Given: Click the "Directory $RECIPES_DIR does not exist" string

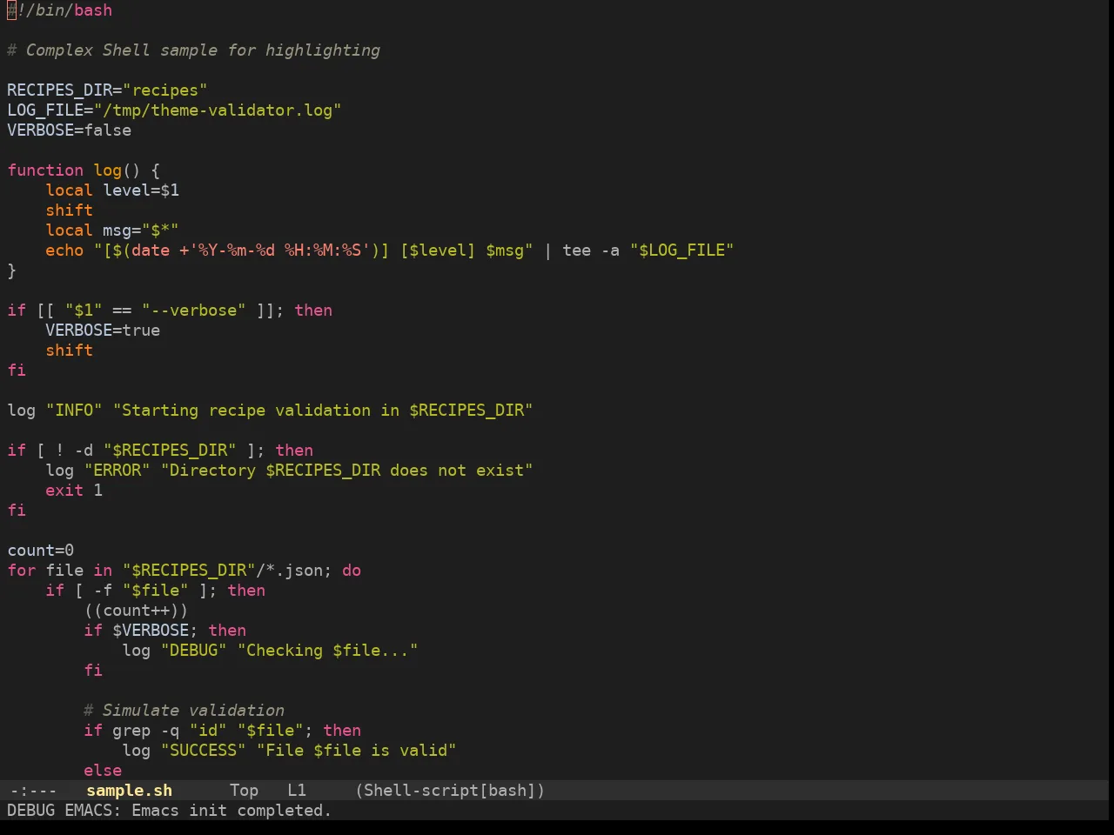Looking at the screenshot, I should [x=347, y=471].
